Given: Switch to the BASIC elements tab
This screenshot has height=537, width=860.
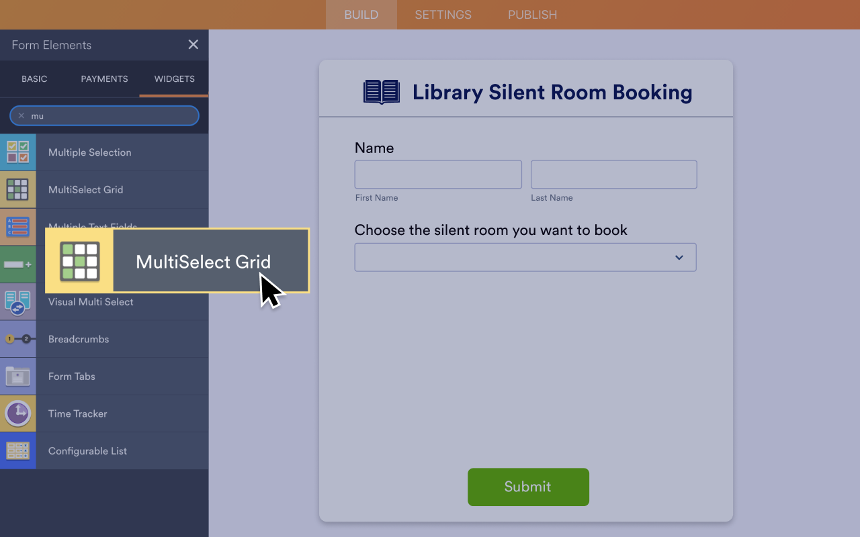Looking at the screenshot, I should (x=34, y=79).
